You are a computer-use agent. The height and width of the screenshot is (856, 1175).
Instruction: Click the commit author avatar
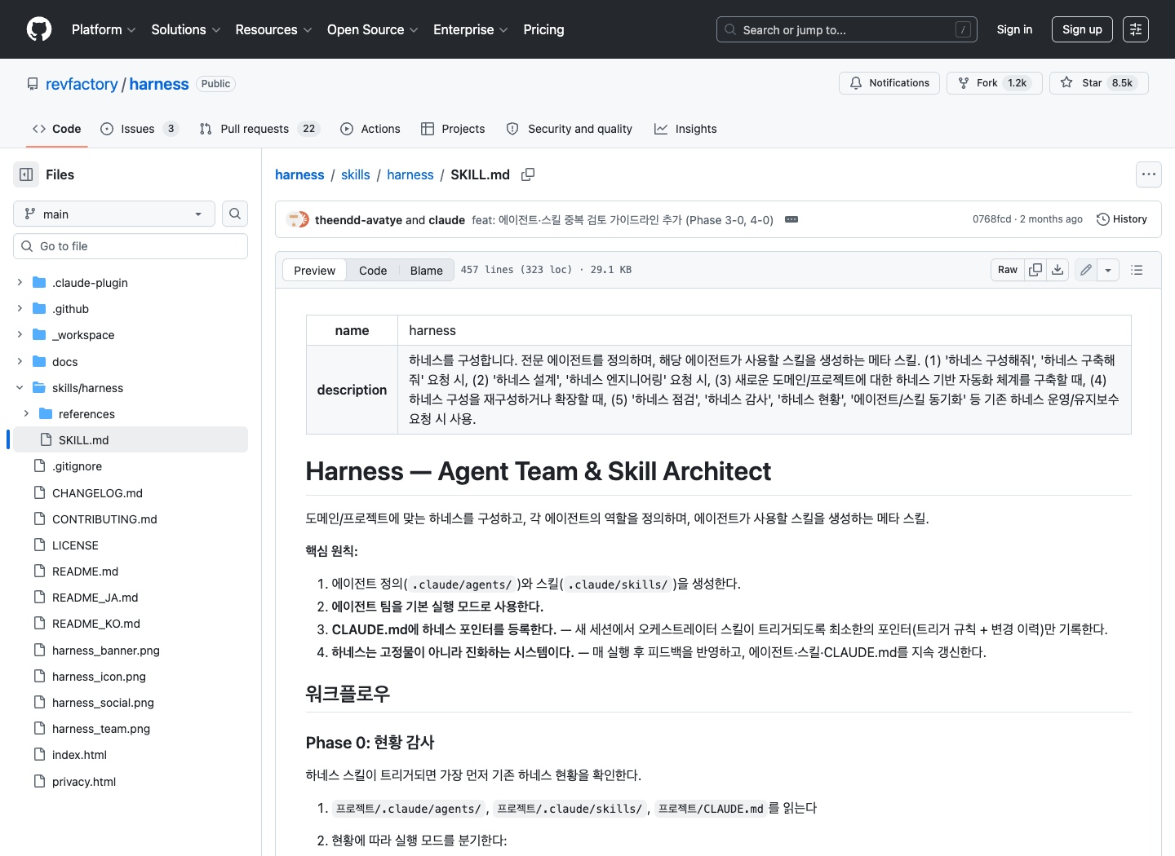point(297,219)
